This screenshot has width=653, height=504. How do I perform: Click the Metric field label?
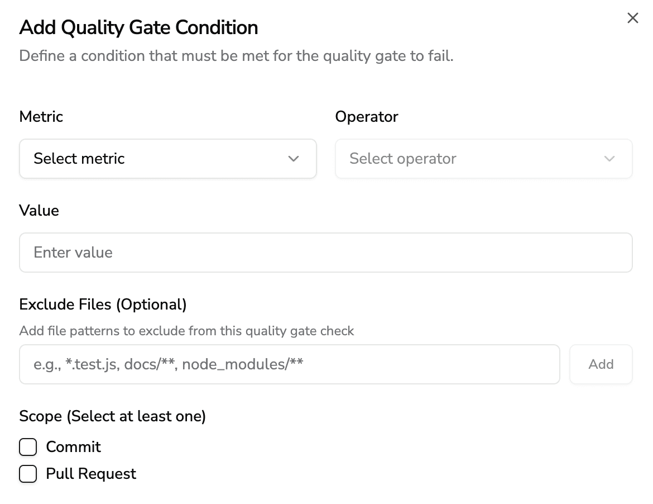point(41,117)
